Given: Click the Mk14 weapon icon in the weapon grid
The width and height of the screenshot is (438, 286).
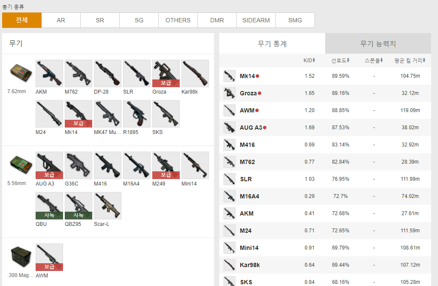Looking at the screenshot, I should [x=79, y=114].
